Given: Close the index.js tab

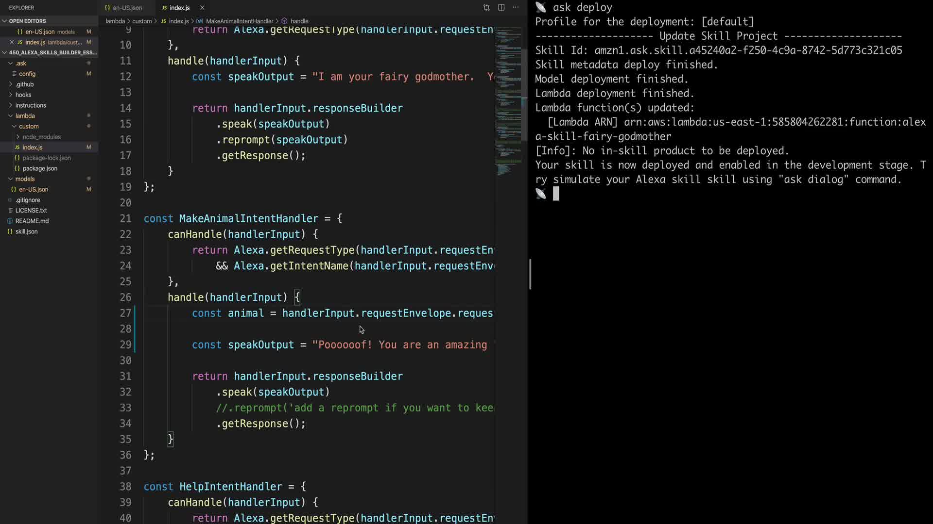Looking at the screenshot, I should tap(202, 8).
